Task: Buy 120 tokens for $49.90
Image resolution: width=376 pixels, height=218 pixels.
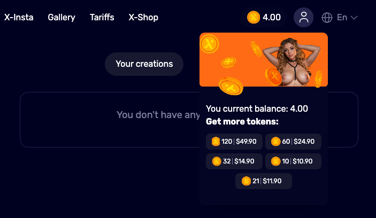Action: (234, 142)
